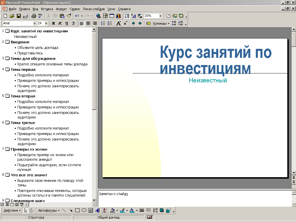Open the Автофигуры dropdown

pos(49,210)
